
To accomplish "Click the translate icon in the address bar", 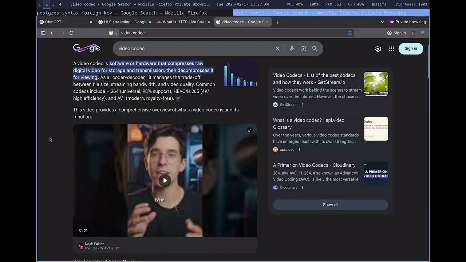I will (x=350, y=33).
